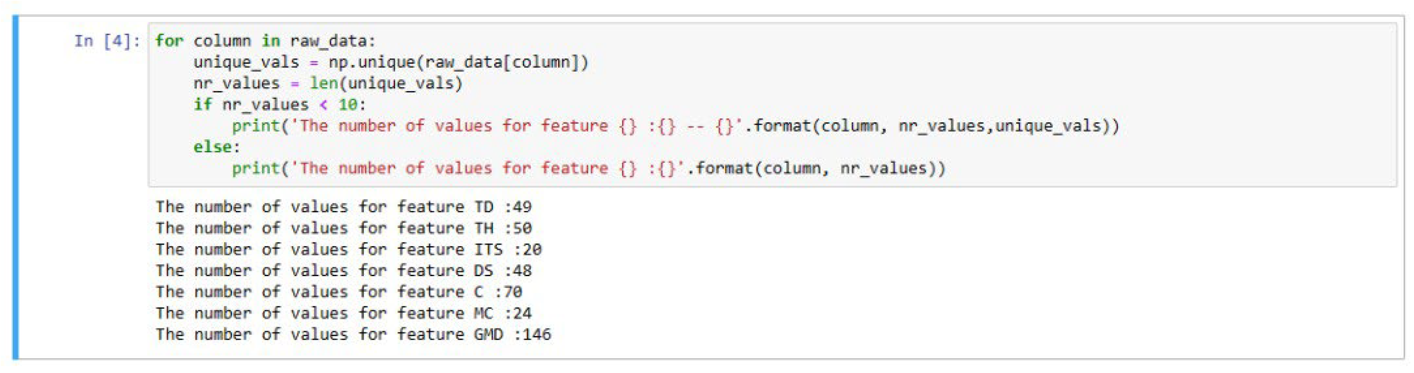Click output line for feature TD
1414x373 pixels.
pyautogui.click(x=343, y=207)
